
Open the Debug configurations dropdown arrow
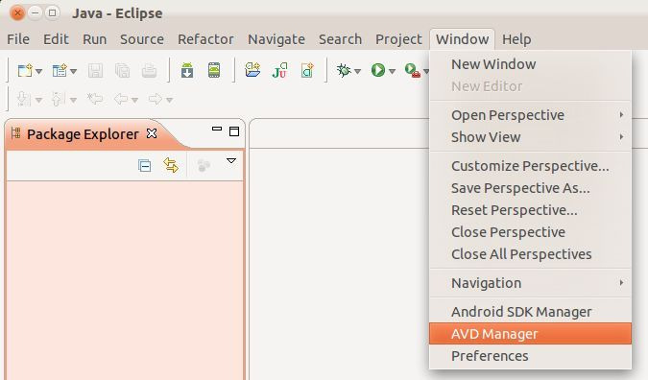[x=358, y=71]
